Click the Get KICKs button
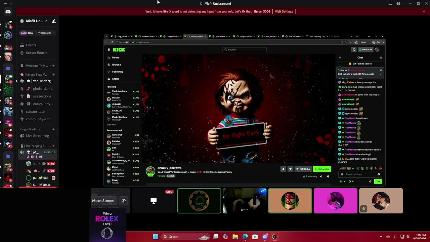This screenshot has width=430, height=242. [x=365, y=50]
